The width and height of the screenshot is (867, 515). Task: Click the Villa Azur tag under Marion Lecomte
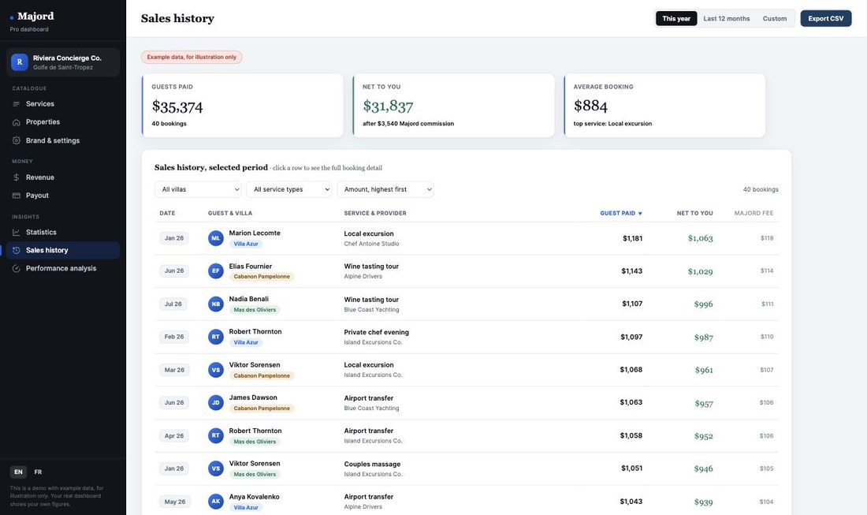point(246,244)
